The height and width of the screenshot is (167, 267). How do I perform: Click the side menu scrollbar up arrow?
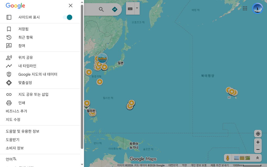82,2
